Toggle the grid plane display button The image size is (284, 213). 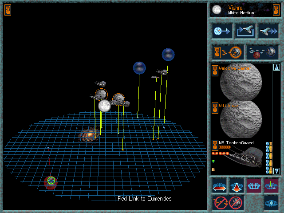tap(254, 186)
